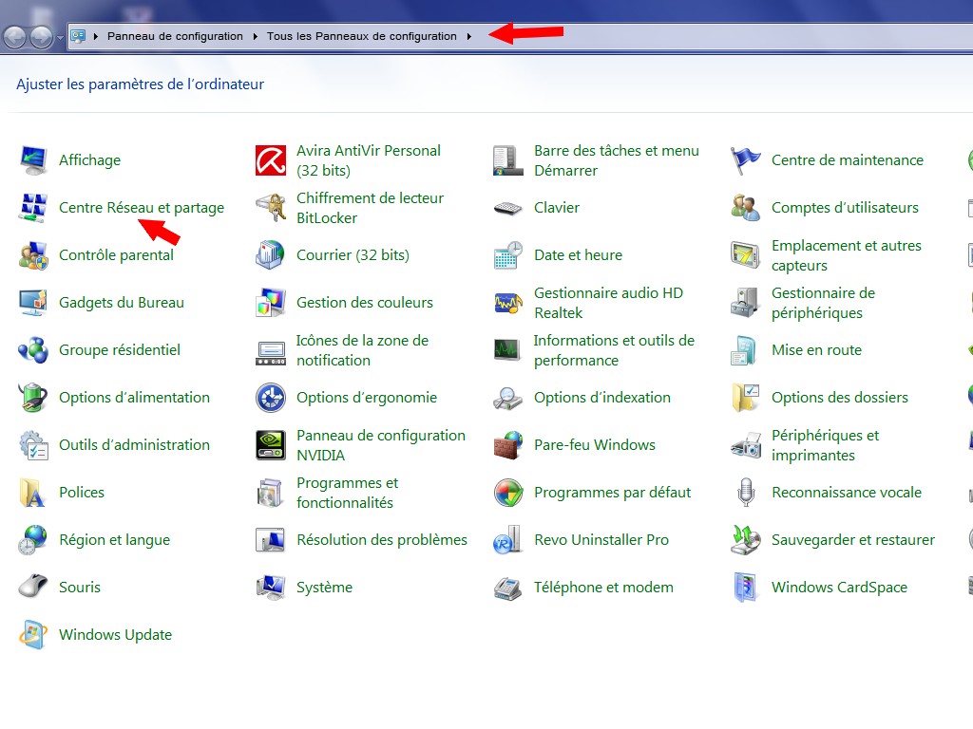Click the Back navigation button
The image size is (973, 729).
point(15,37)
